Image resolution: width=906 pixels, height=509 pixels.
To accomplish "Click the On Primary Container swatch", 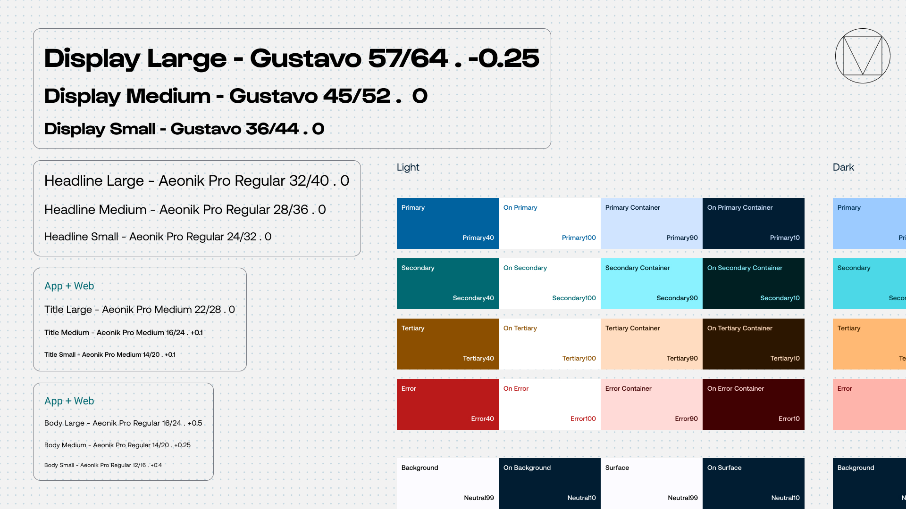I will click(753, 223).
